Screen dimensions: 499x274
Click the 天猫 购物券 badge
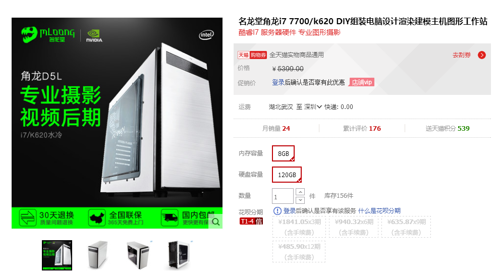click(252, 55)
